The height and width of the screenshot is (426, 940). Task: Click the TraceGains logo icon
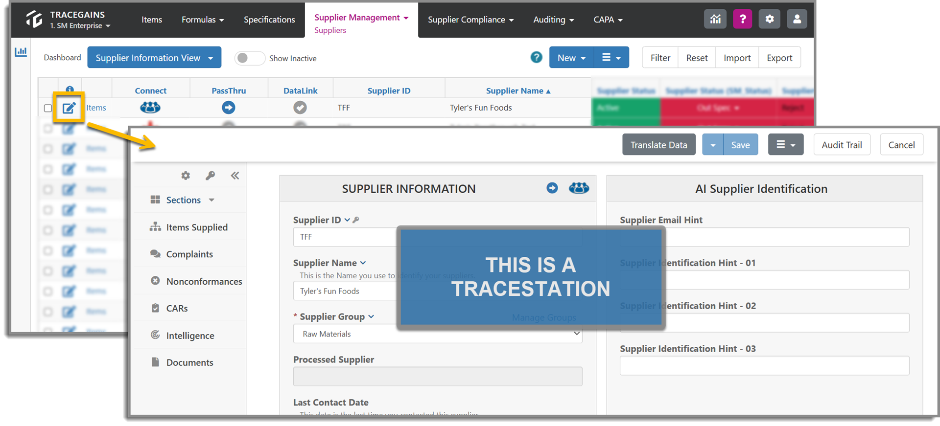pos(35,19)
